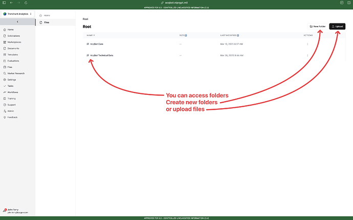
Task: Open actions menu for AcqBot Technical Data
Action: [307, 55]
